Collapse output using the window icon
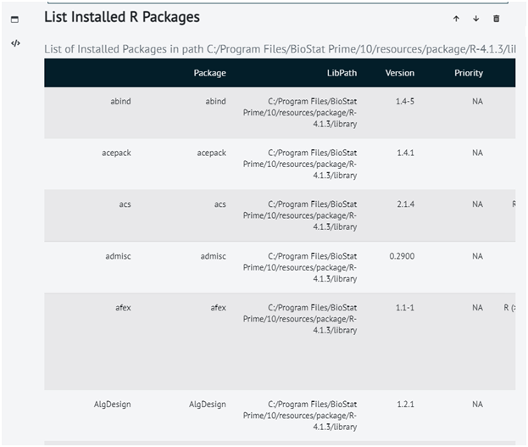 point(14,20)
